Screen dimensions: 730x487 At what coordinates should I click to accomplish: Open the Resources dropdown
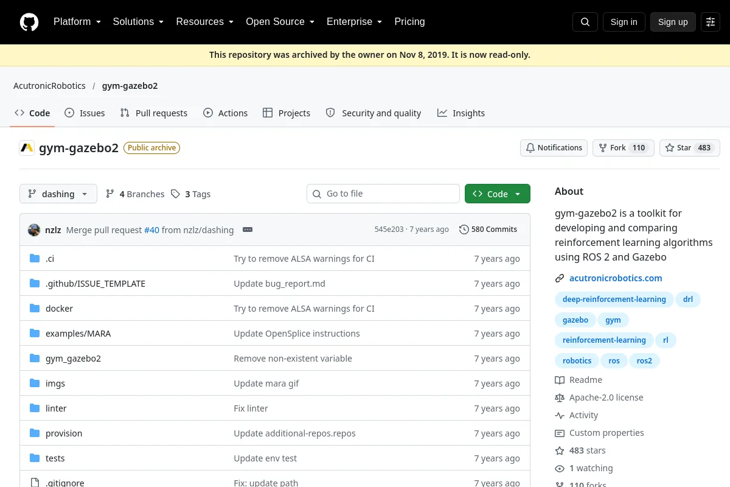(x=205, y=22)
